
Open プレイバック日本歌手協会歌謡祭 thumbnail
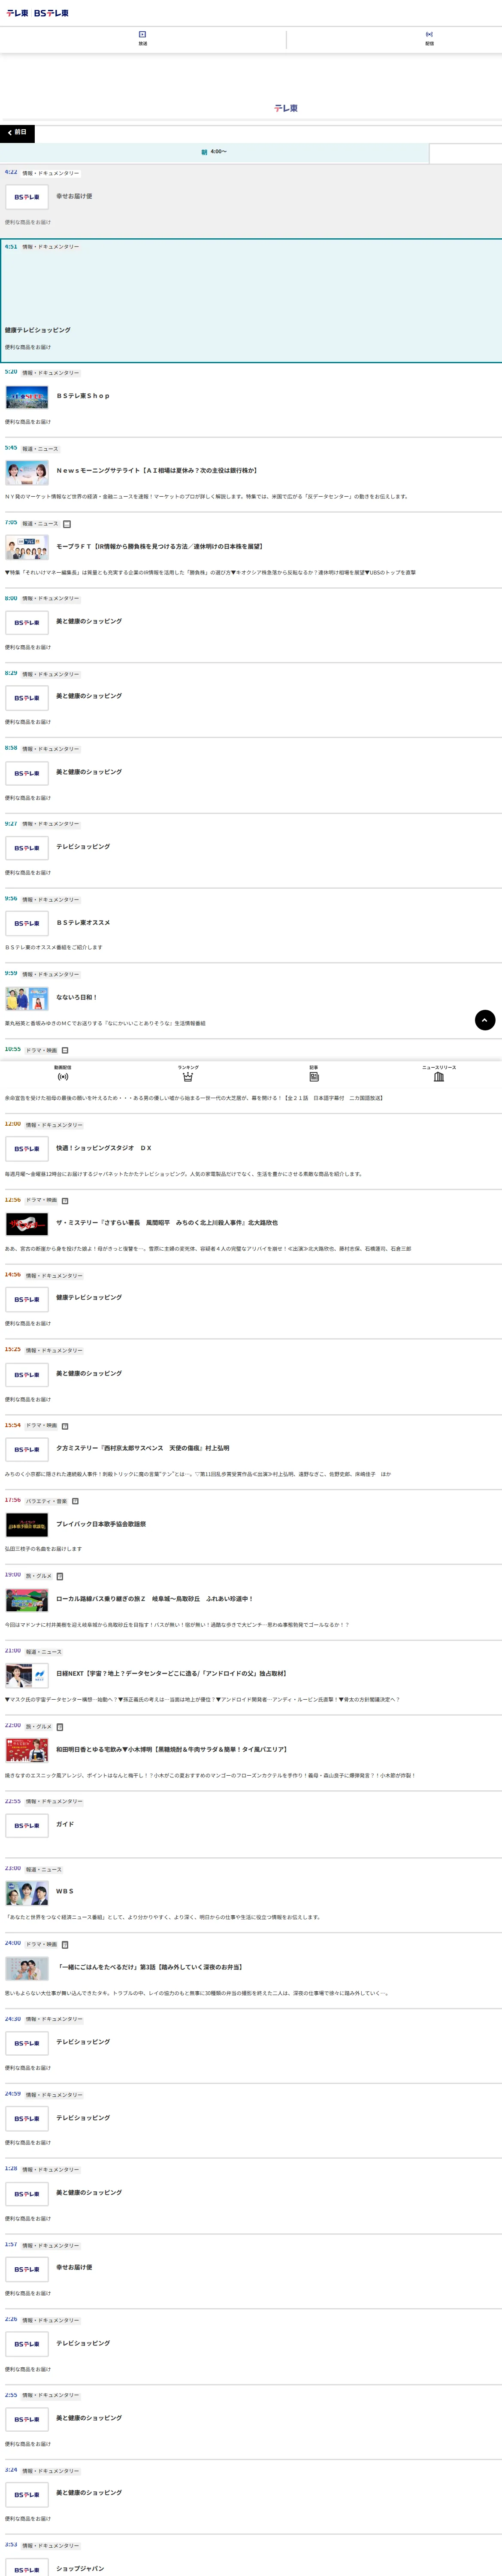tap(27, 1525)
